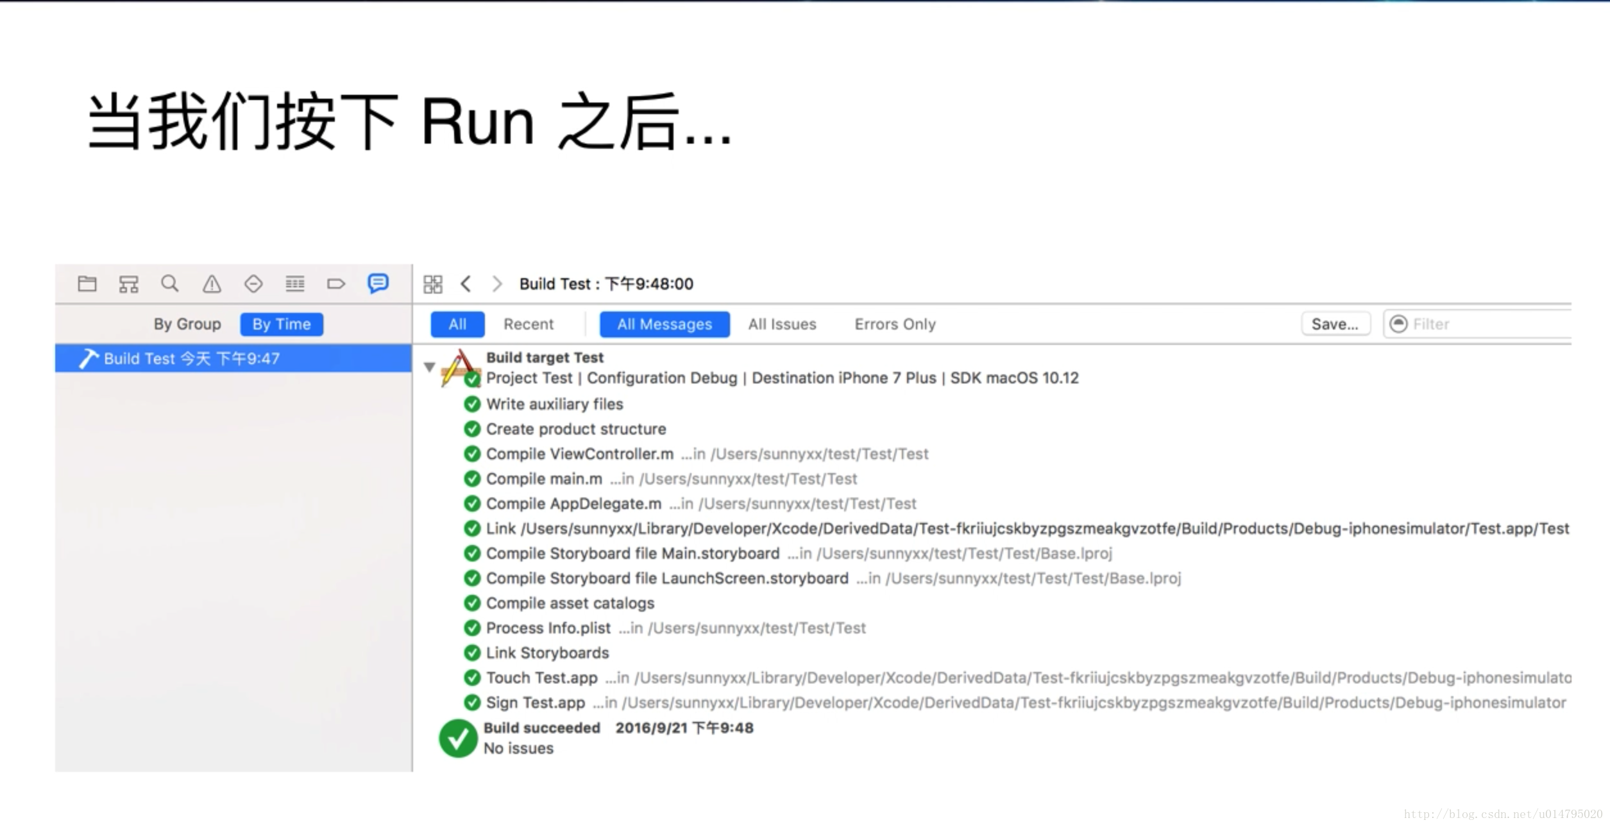Open the Breakpoint navigator tag icon
This screenshot has height=827, width=1610.
(336, 283)
